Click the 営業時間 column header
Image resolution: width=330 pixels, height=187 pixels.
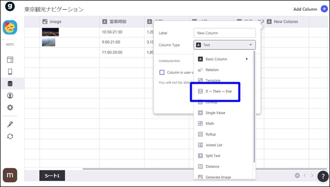pos(122,22)
